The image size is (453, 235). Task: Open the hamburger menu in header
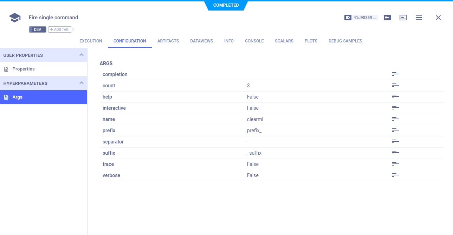pyautogui.click(x=419, y=18)
